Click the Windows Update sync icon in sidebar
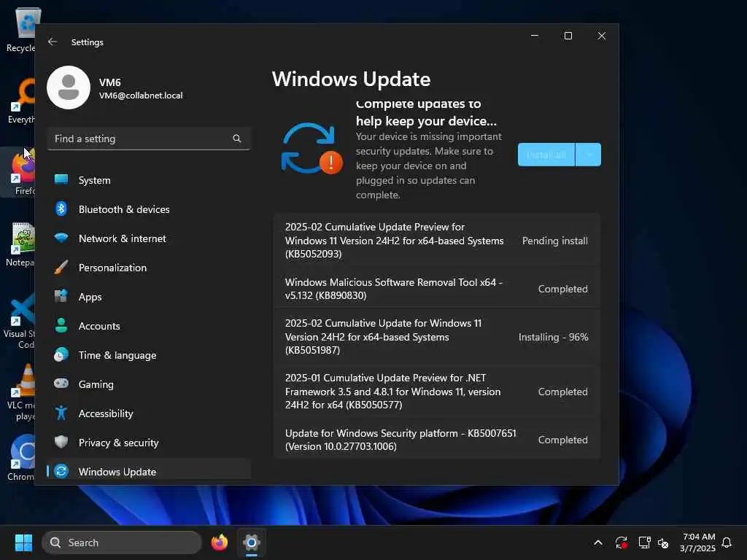Screen dimensions: 747x560 (x=61, y=472)
